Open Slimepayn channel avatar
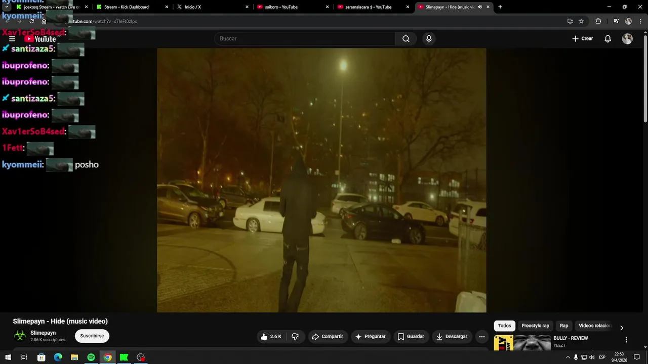The height and width of the screenshot is (364, 648). coord(20,336)
